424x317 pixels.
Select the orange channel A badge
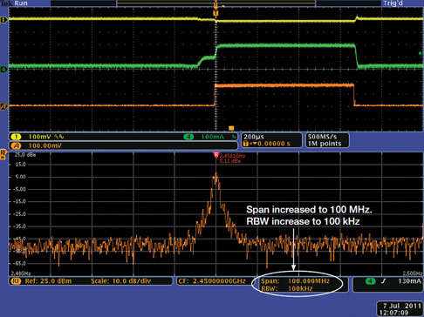coord(16,145)
